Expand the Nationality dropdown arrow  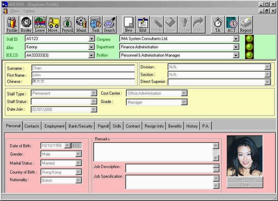pyautogui.click(x=78, y=180)
